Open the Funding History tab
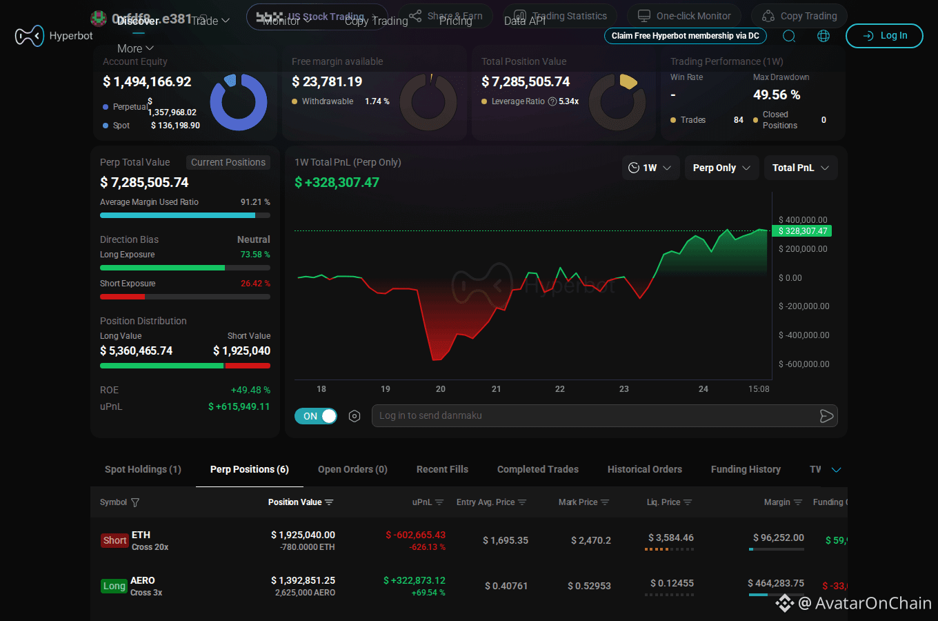Image resolution: width=938 pixels, height=621 pixels. [x=746, y=469]
